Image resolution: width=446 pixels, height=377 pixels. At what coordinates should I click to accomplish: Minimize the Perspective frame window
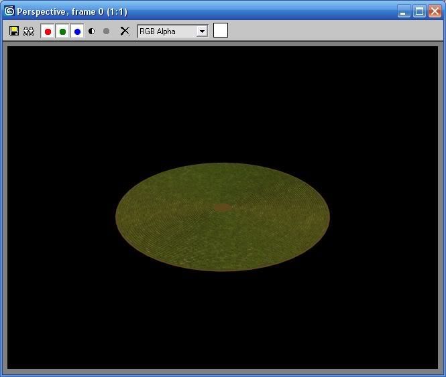(404, 11)
